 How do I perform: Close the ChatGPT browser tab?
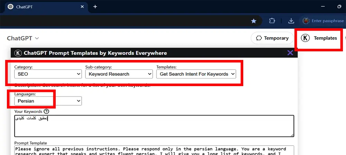click(x=82, y=7)
